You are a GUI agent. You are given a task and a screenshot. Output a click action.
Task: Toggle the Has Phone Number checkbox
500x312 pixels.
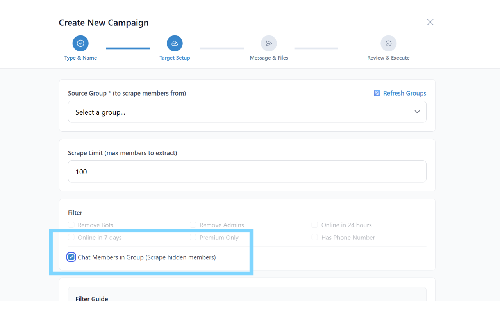[314, 238]
